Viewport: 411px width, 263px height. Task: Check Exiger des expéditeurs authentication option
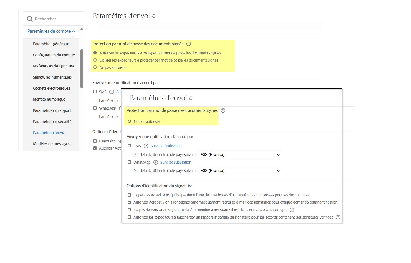pos(129,195)
